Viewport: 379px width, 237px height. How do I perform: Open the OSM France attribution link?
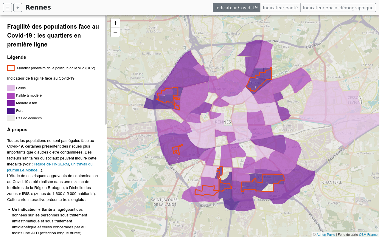click(x=368, y=235)
